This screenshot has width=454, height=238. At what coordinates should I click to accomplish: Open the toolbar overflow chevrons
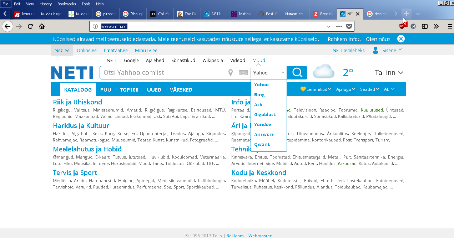click(x=436, y=26)
